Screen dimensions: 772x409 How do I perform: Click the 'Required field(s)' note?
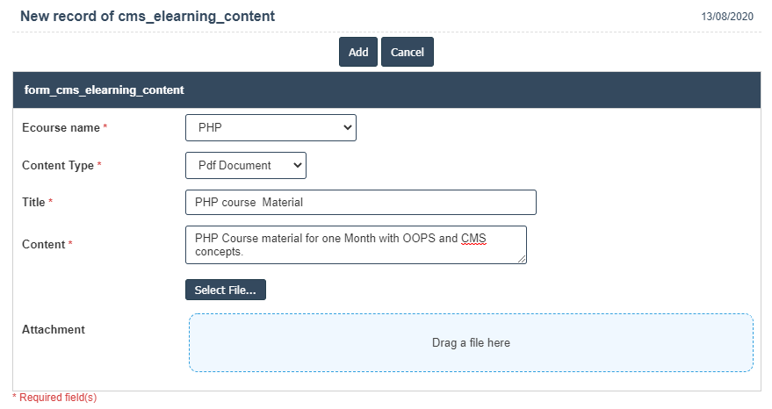click(x=57, y=398)
